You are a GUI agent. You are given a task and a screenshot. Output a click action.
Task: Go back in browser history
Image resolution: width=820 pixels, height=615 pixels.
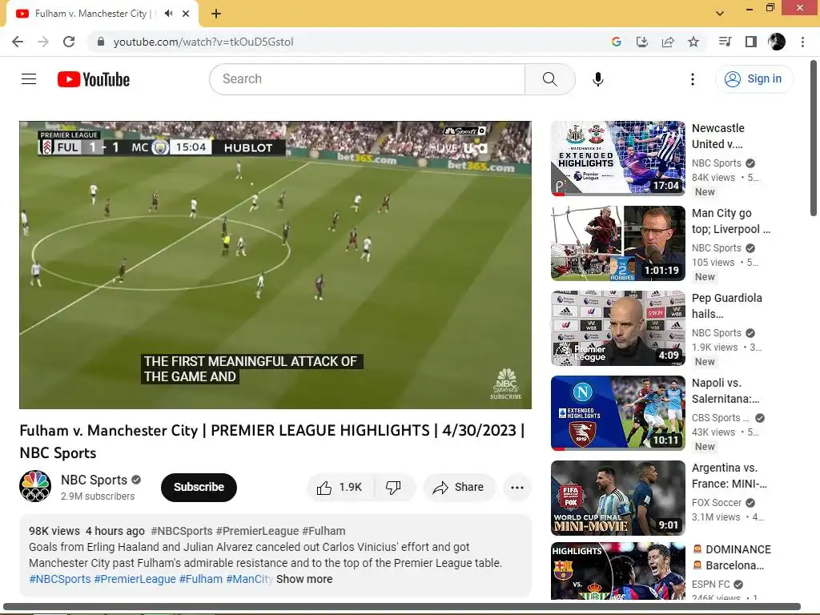tap(18, 42)
